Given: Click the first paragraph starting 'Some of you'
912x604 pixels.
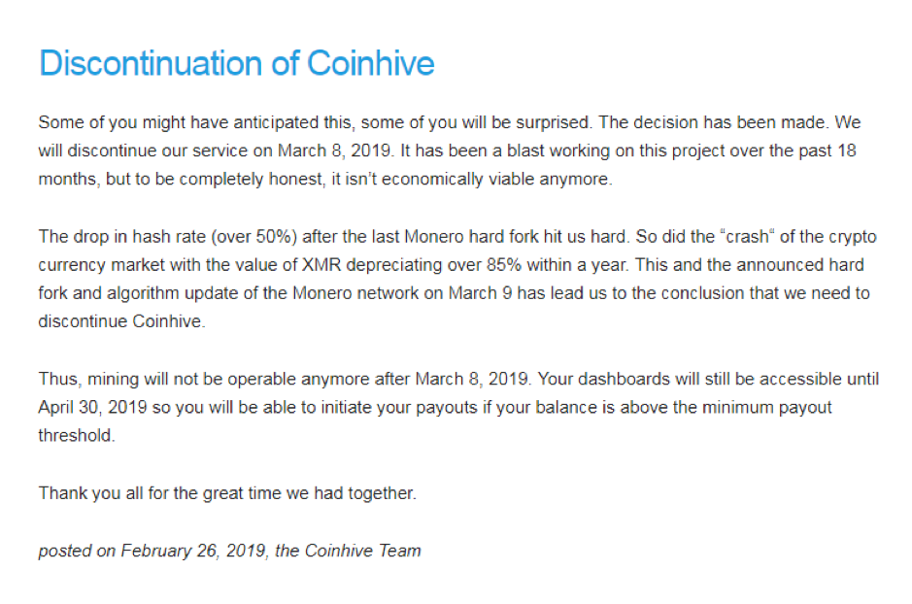Looking at the screenshot, I should 449,151.
